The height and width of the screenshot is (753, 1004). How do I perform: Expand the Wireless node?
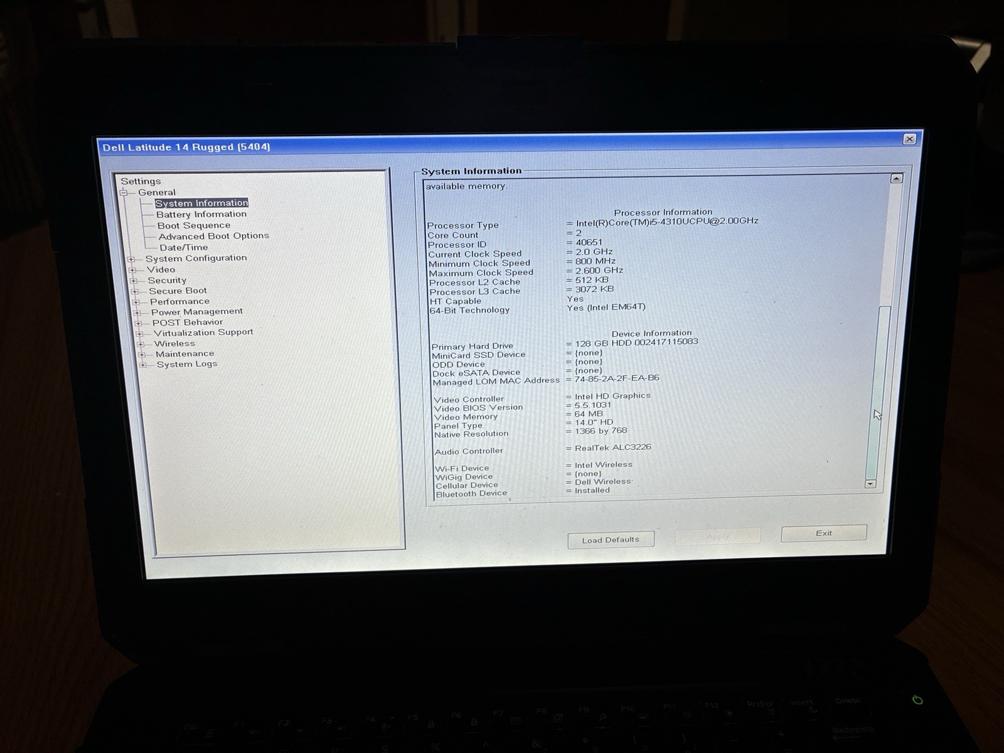click(141, 344)
